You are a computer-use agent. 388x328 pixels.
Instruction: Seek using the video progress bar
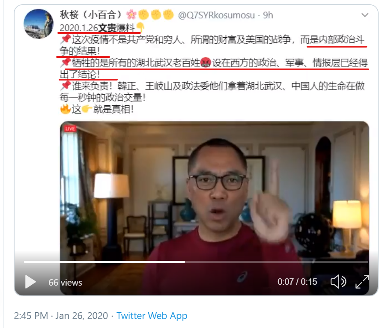coord(196,262)
